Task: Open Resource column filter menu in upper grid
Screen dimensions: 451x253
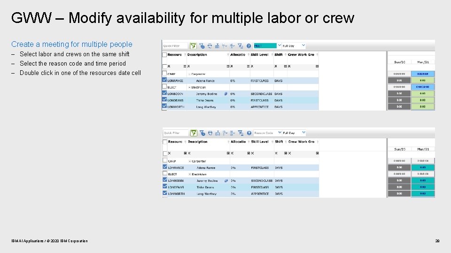Action: point(185,66)
